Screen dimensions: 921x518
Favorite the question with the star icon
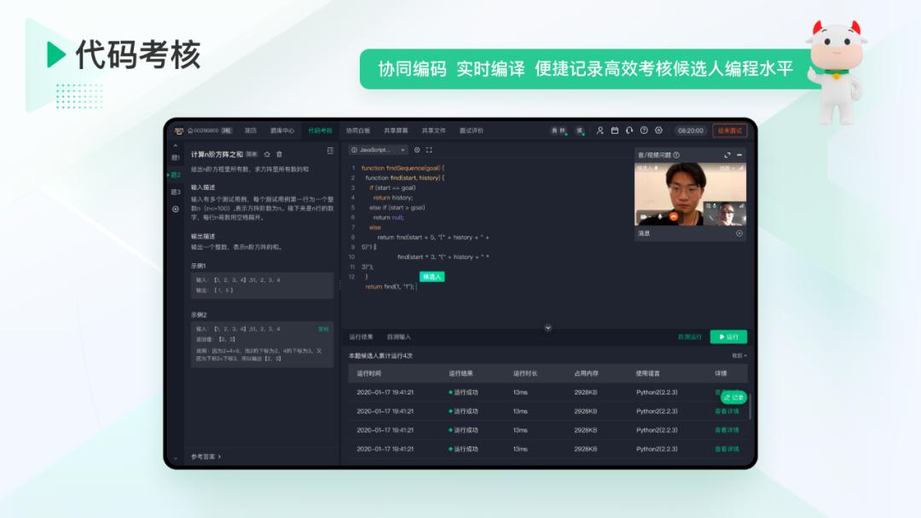click(x=267, y=154)
